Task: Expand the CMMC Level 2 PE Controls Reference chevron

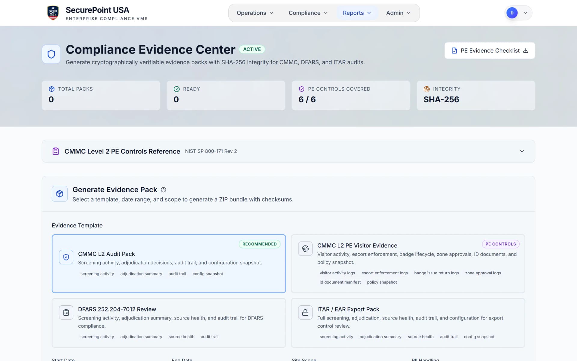Action: click(522, 151)
